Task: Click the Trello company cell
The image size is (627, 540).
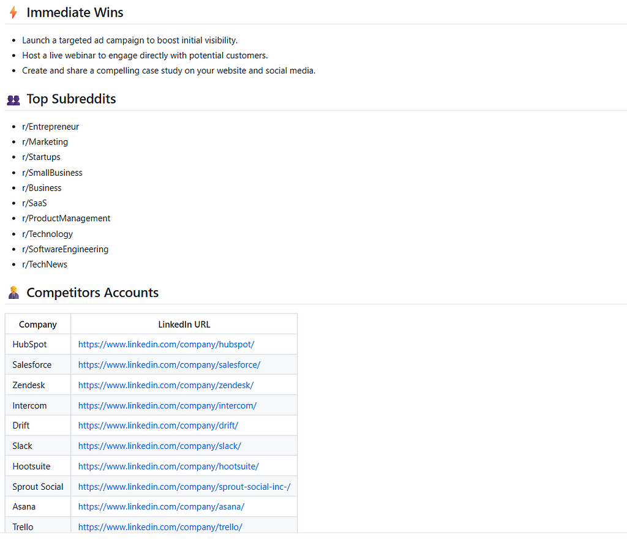Action: (38, 525)
